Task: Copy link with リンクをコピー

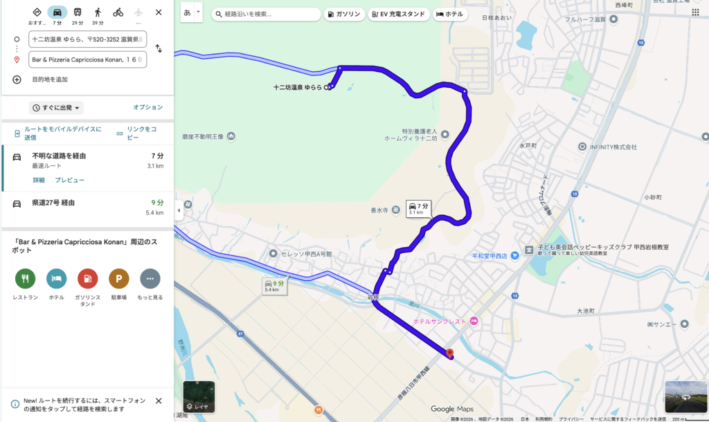Action: (137, 134)
